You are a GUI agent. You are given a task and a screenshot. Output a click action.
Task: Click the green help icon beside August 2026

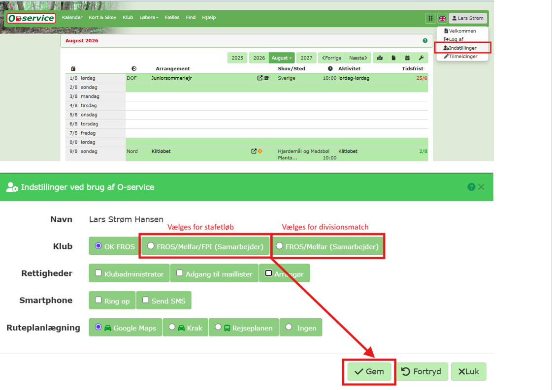click(x=425, y=41)
